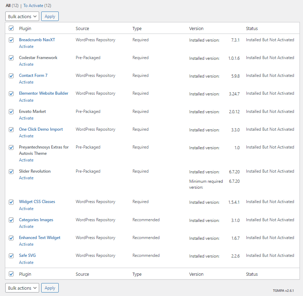Click the bottom Apply button
The height and width of the screenshot is (296, 303).
click(50, 288)
